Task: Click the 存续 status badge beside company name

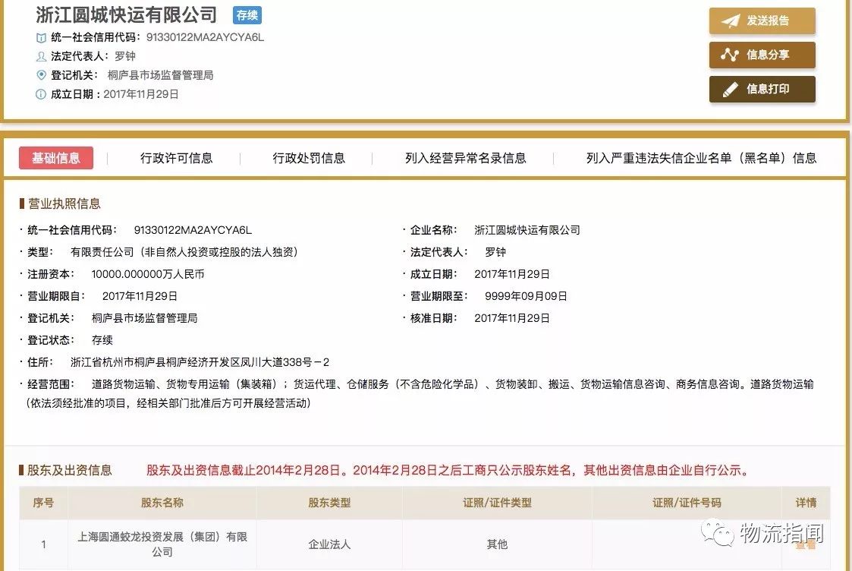Action: click(247, 15)
